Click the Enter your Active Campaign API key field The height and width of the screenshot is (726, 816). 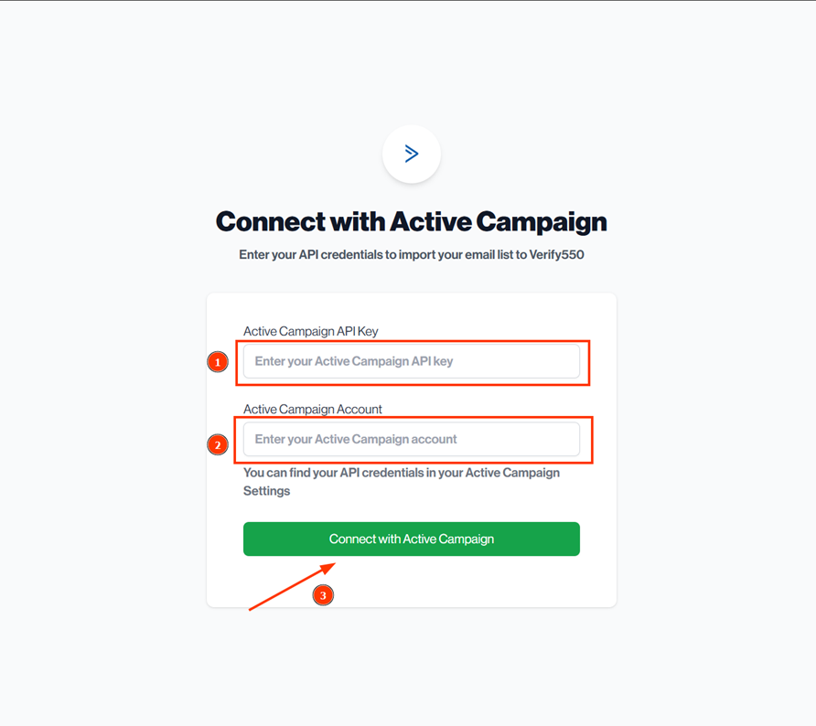pyautogui.click(x=411, y=362)
